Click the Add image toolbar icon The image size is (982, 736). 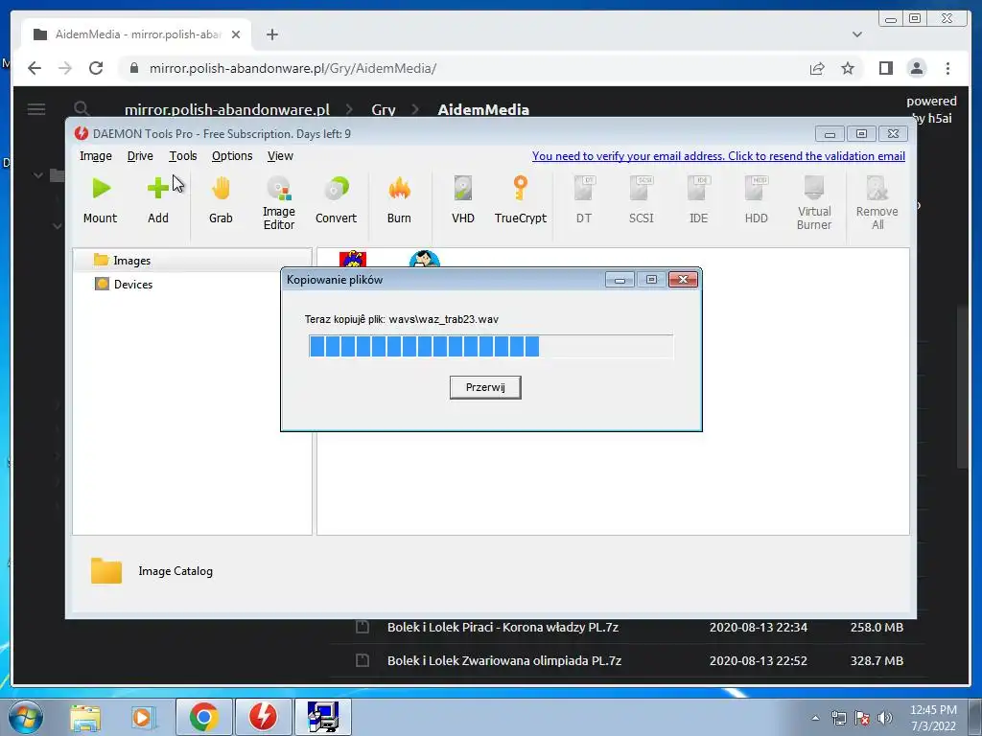click(158, 200)
